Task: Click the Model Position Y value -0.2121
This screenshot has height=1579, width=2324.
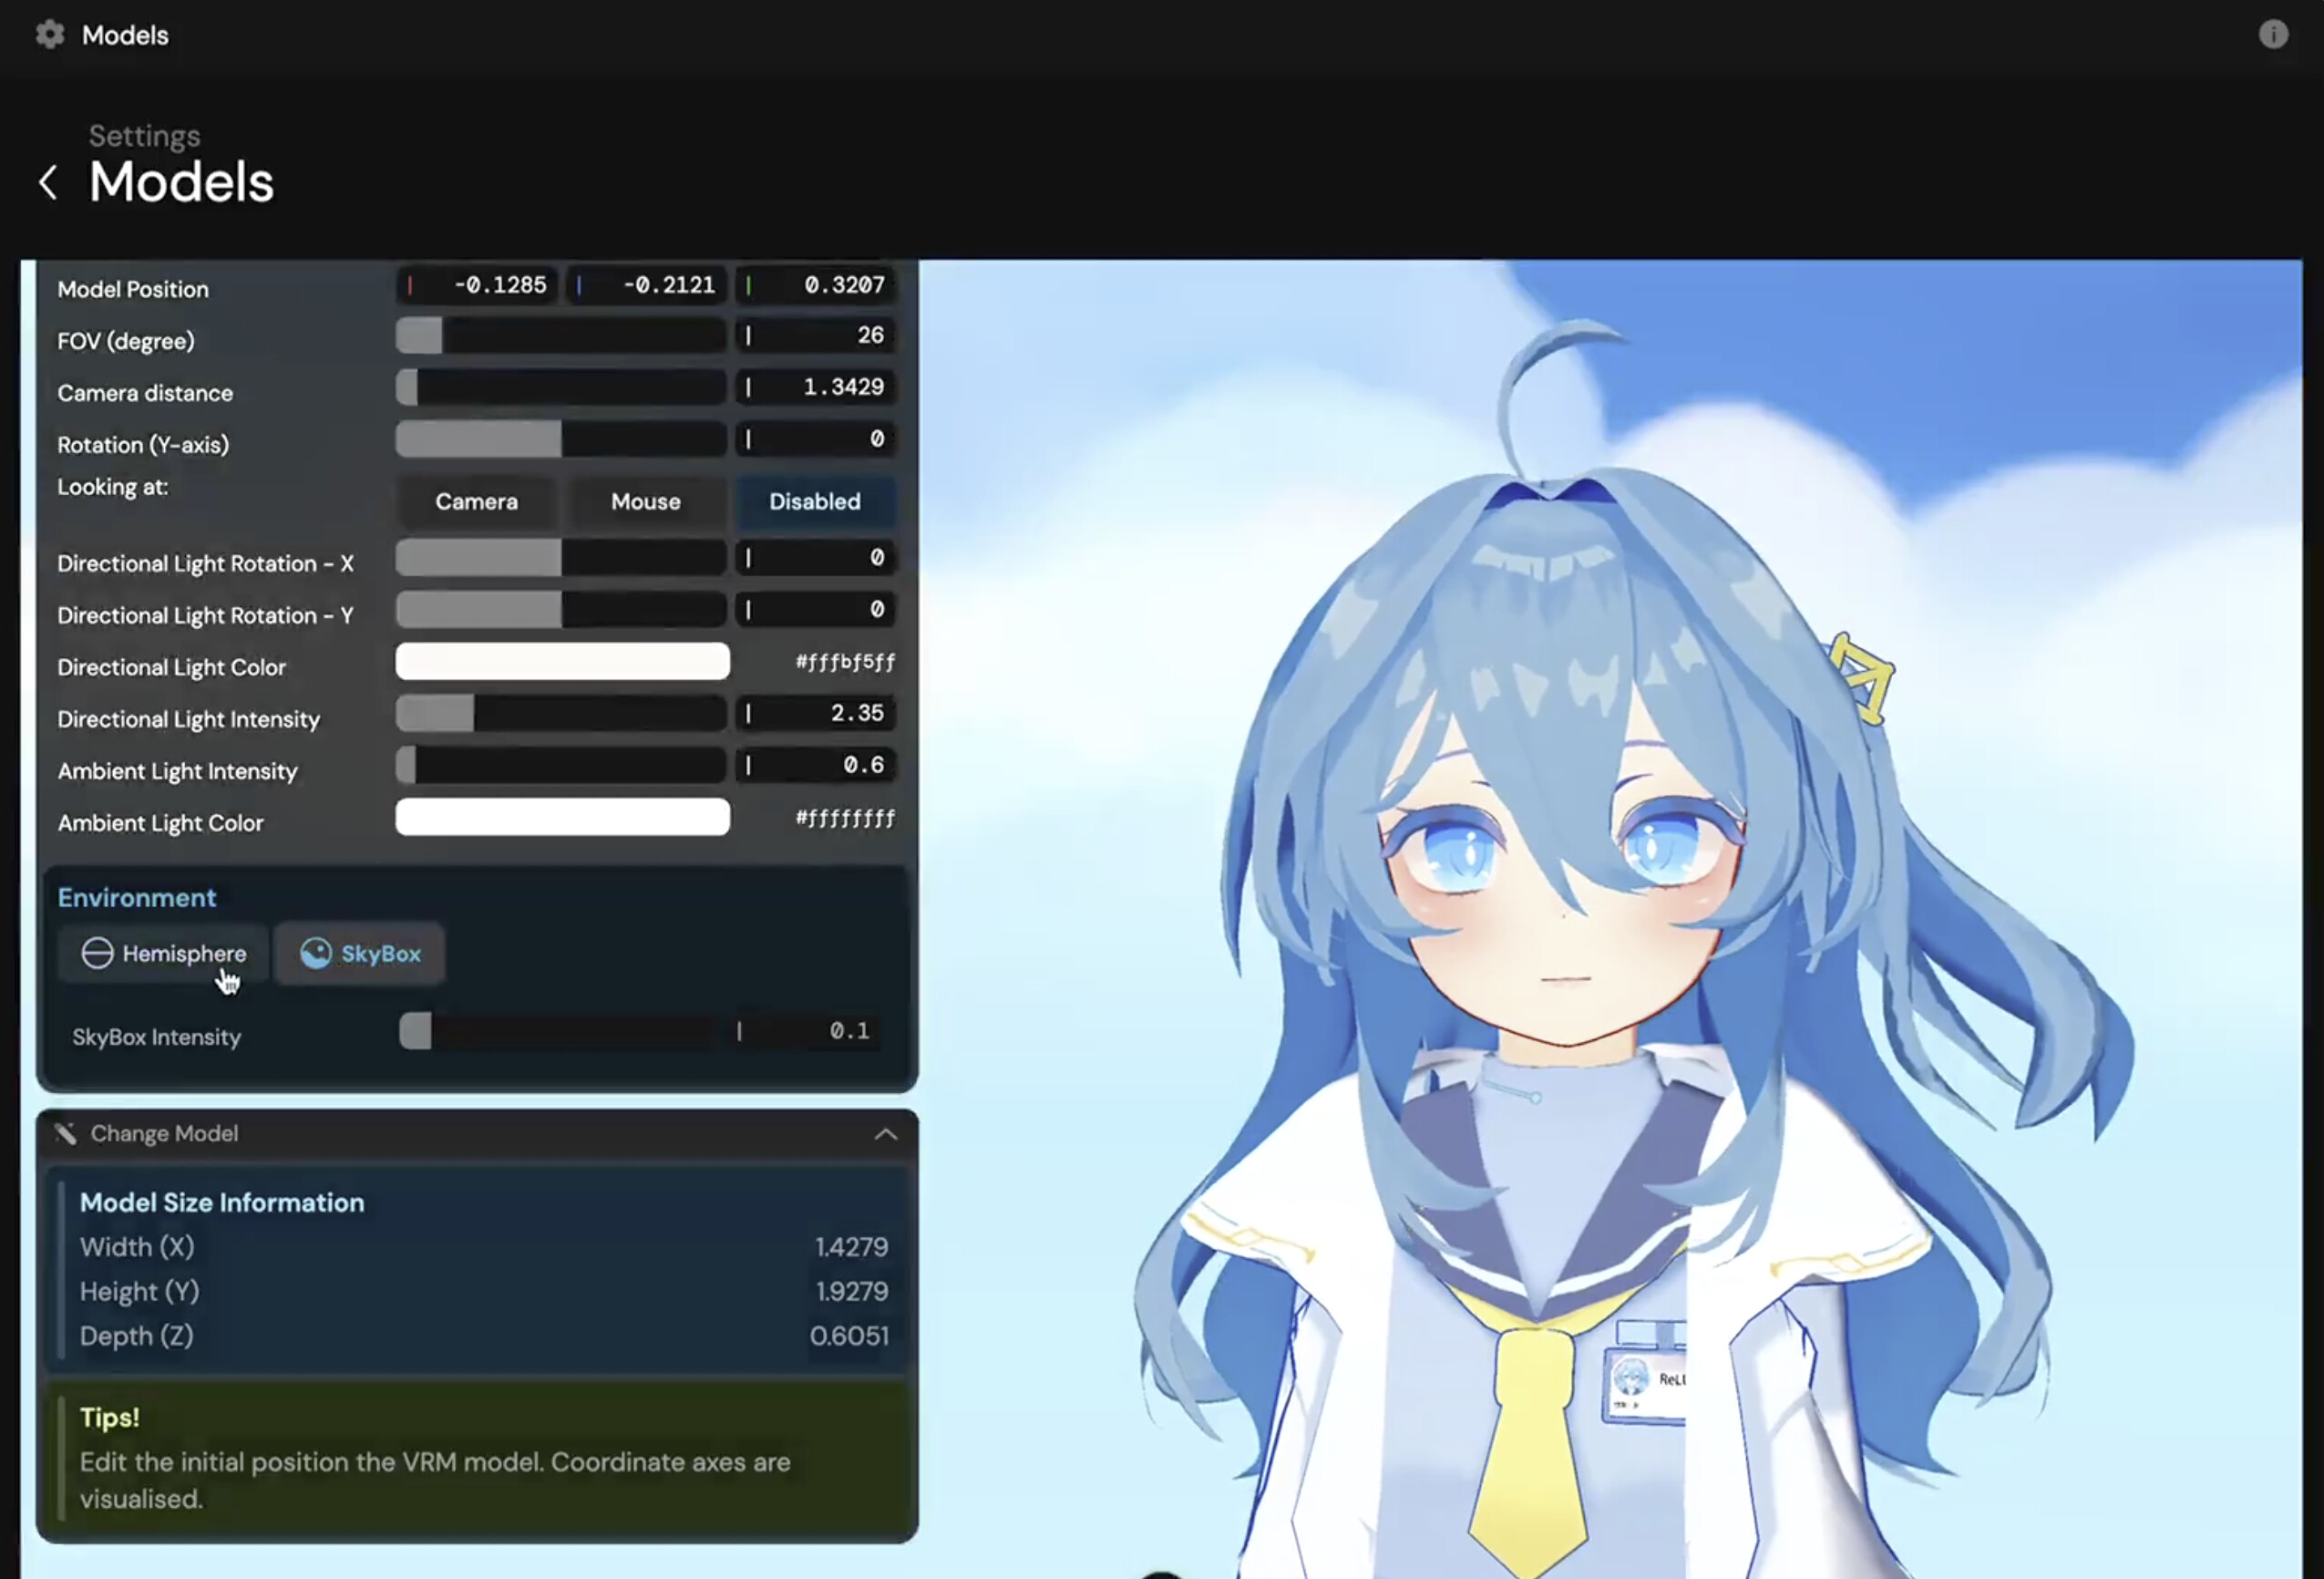Action: coord(646,285)
